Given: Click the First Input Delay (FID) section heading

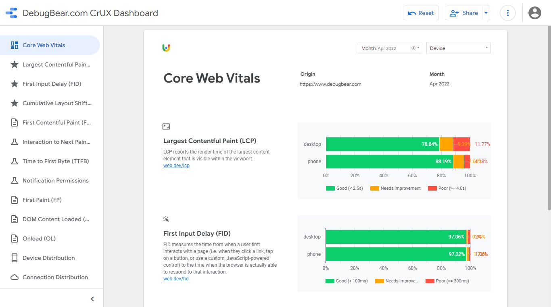Looking at the screenshot, I should pyautogui.click(x=197, y=234).
